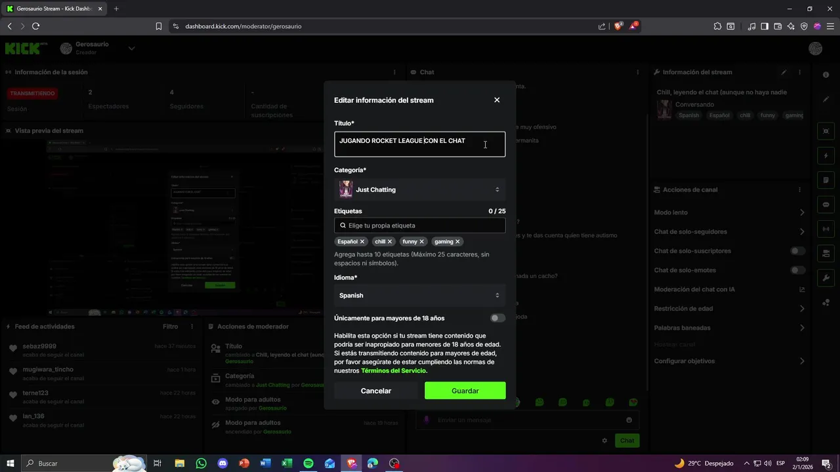
Task: Toggle wrench panel icon in sidebar
Action: pos(826,277)
